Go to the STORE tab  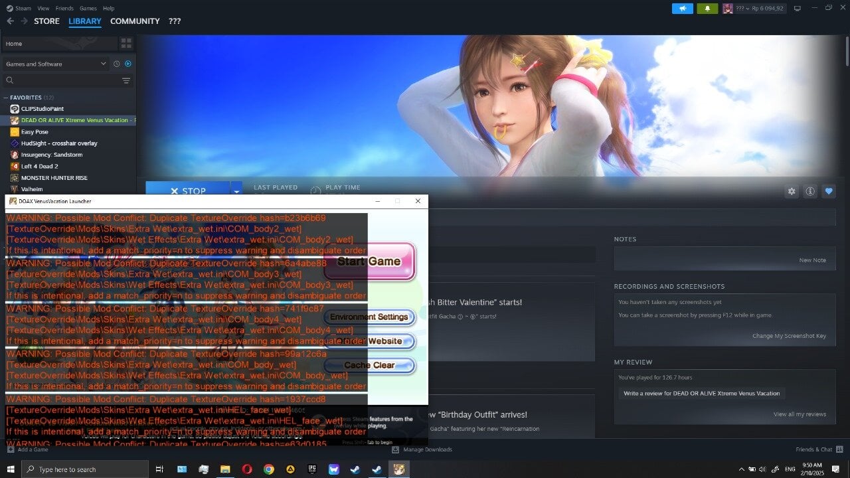46,21
